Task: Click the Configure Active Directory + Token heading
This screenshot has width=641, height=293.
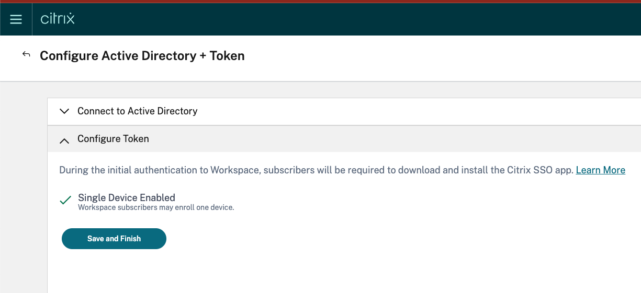Action: click(142, 56)
